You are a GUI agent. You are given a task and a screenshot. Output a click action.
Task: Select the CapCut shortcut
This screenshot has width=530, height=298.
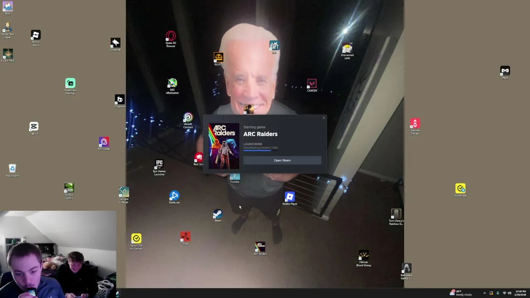(x=34, y=128)
